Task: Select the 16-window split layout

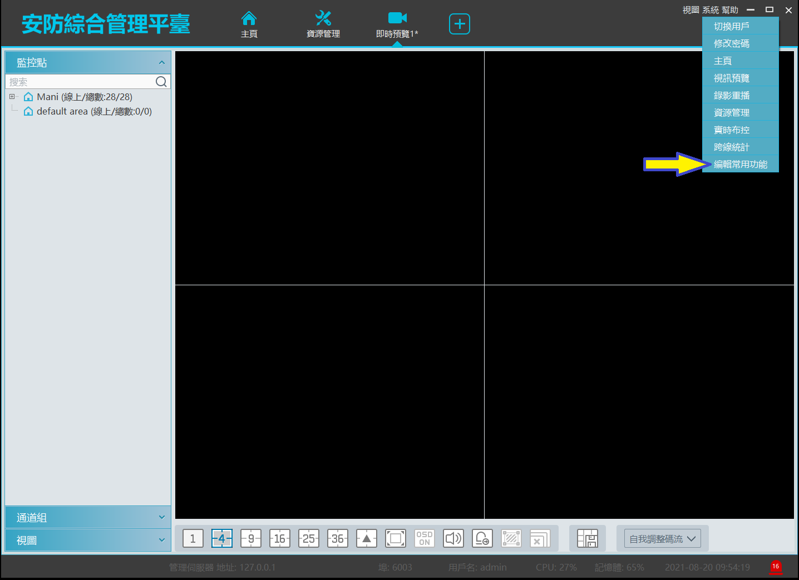Action: click(x=279, y=538)
